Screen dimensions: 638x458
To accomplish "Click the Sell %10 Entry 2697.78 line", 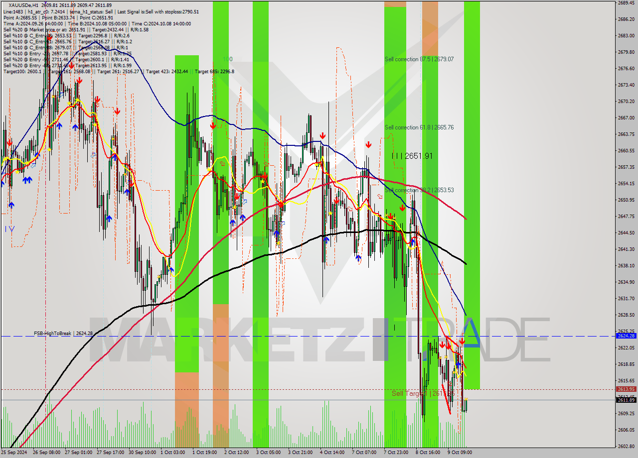I will (x=67, y=53).
